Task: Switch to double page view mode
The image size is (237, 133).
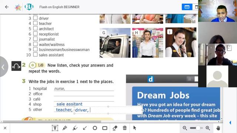Action: (196, 7)
